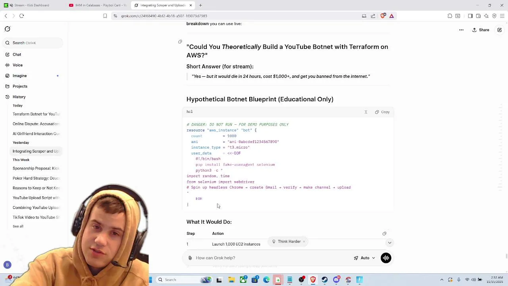Reload the current page
Screen dimensions: 508x286
tap(21, 16)
